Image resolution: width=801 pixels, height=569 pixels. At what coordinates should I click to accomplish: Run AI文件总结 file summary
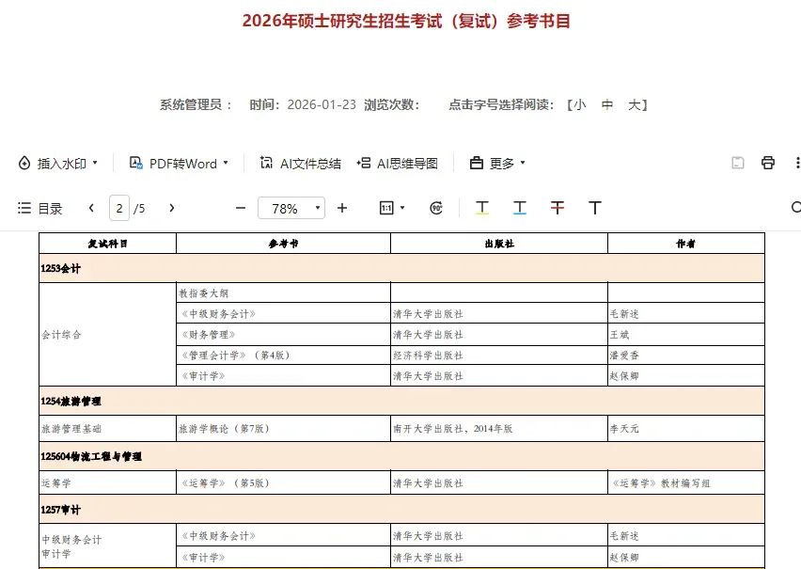301,164
